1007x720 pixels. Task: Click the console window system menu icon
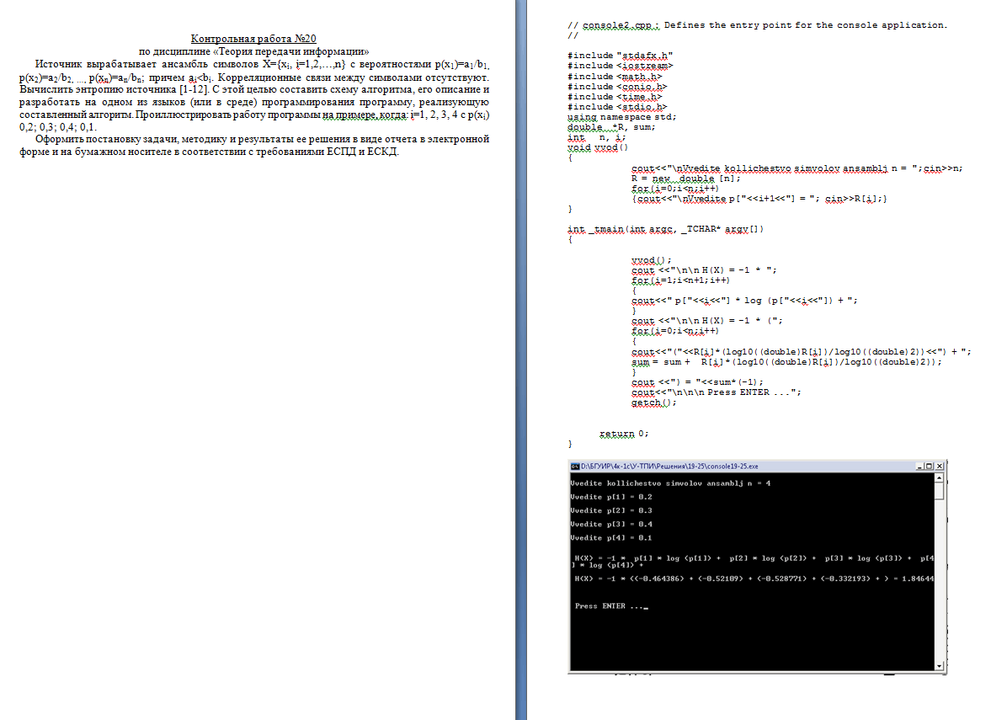(575, 467)
